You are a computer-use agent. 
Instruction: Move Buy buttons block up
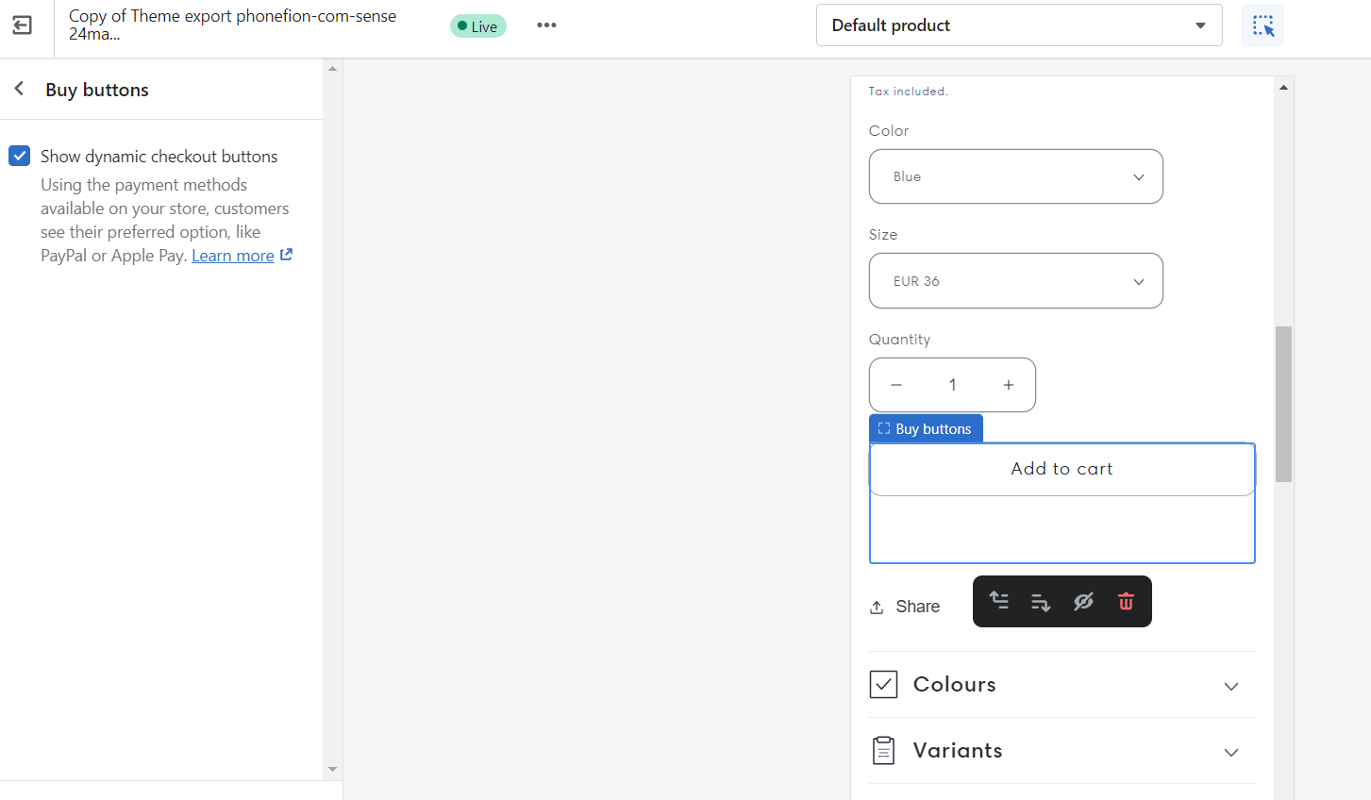pyautogui.click(x=998, y=601)
